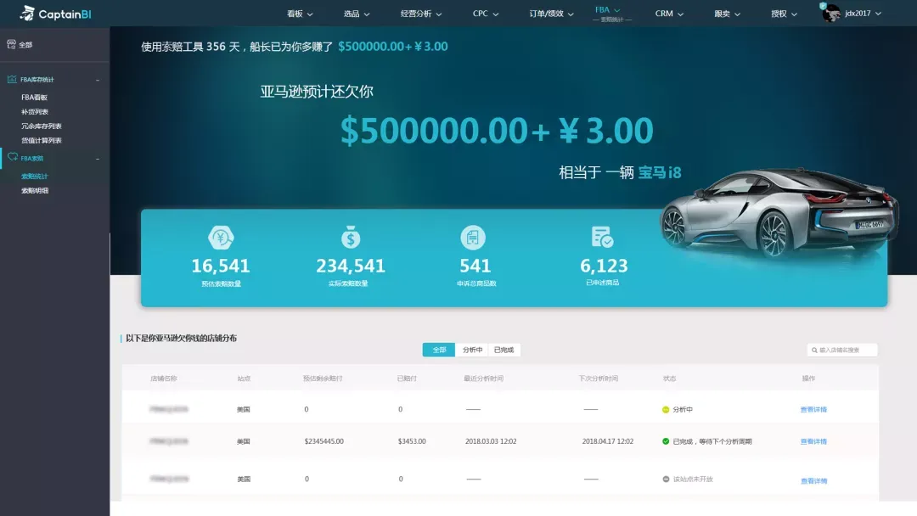Click the 最近分析时间 column header
The height and width of the screenshot is (516, 917).
484,379
